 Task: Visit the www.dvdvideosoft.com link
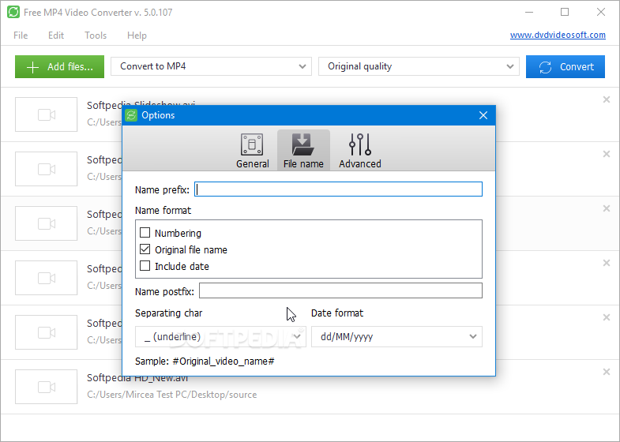pos(558,35)
